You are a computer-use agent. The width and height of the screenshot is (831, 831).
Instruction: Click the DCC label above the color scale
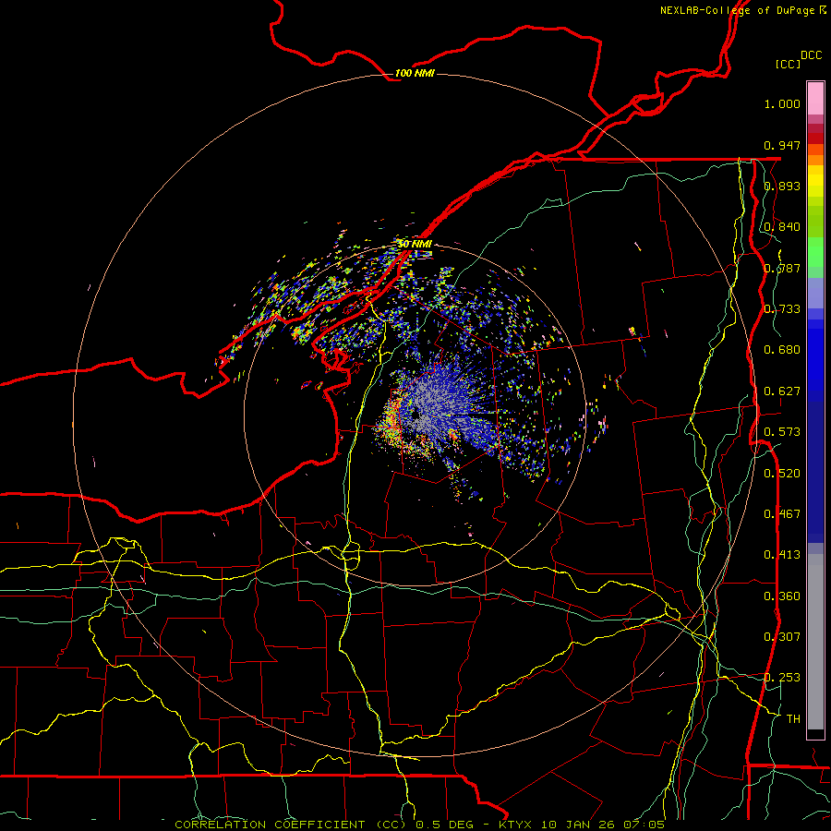point(811,55)
